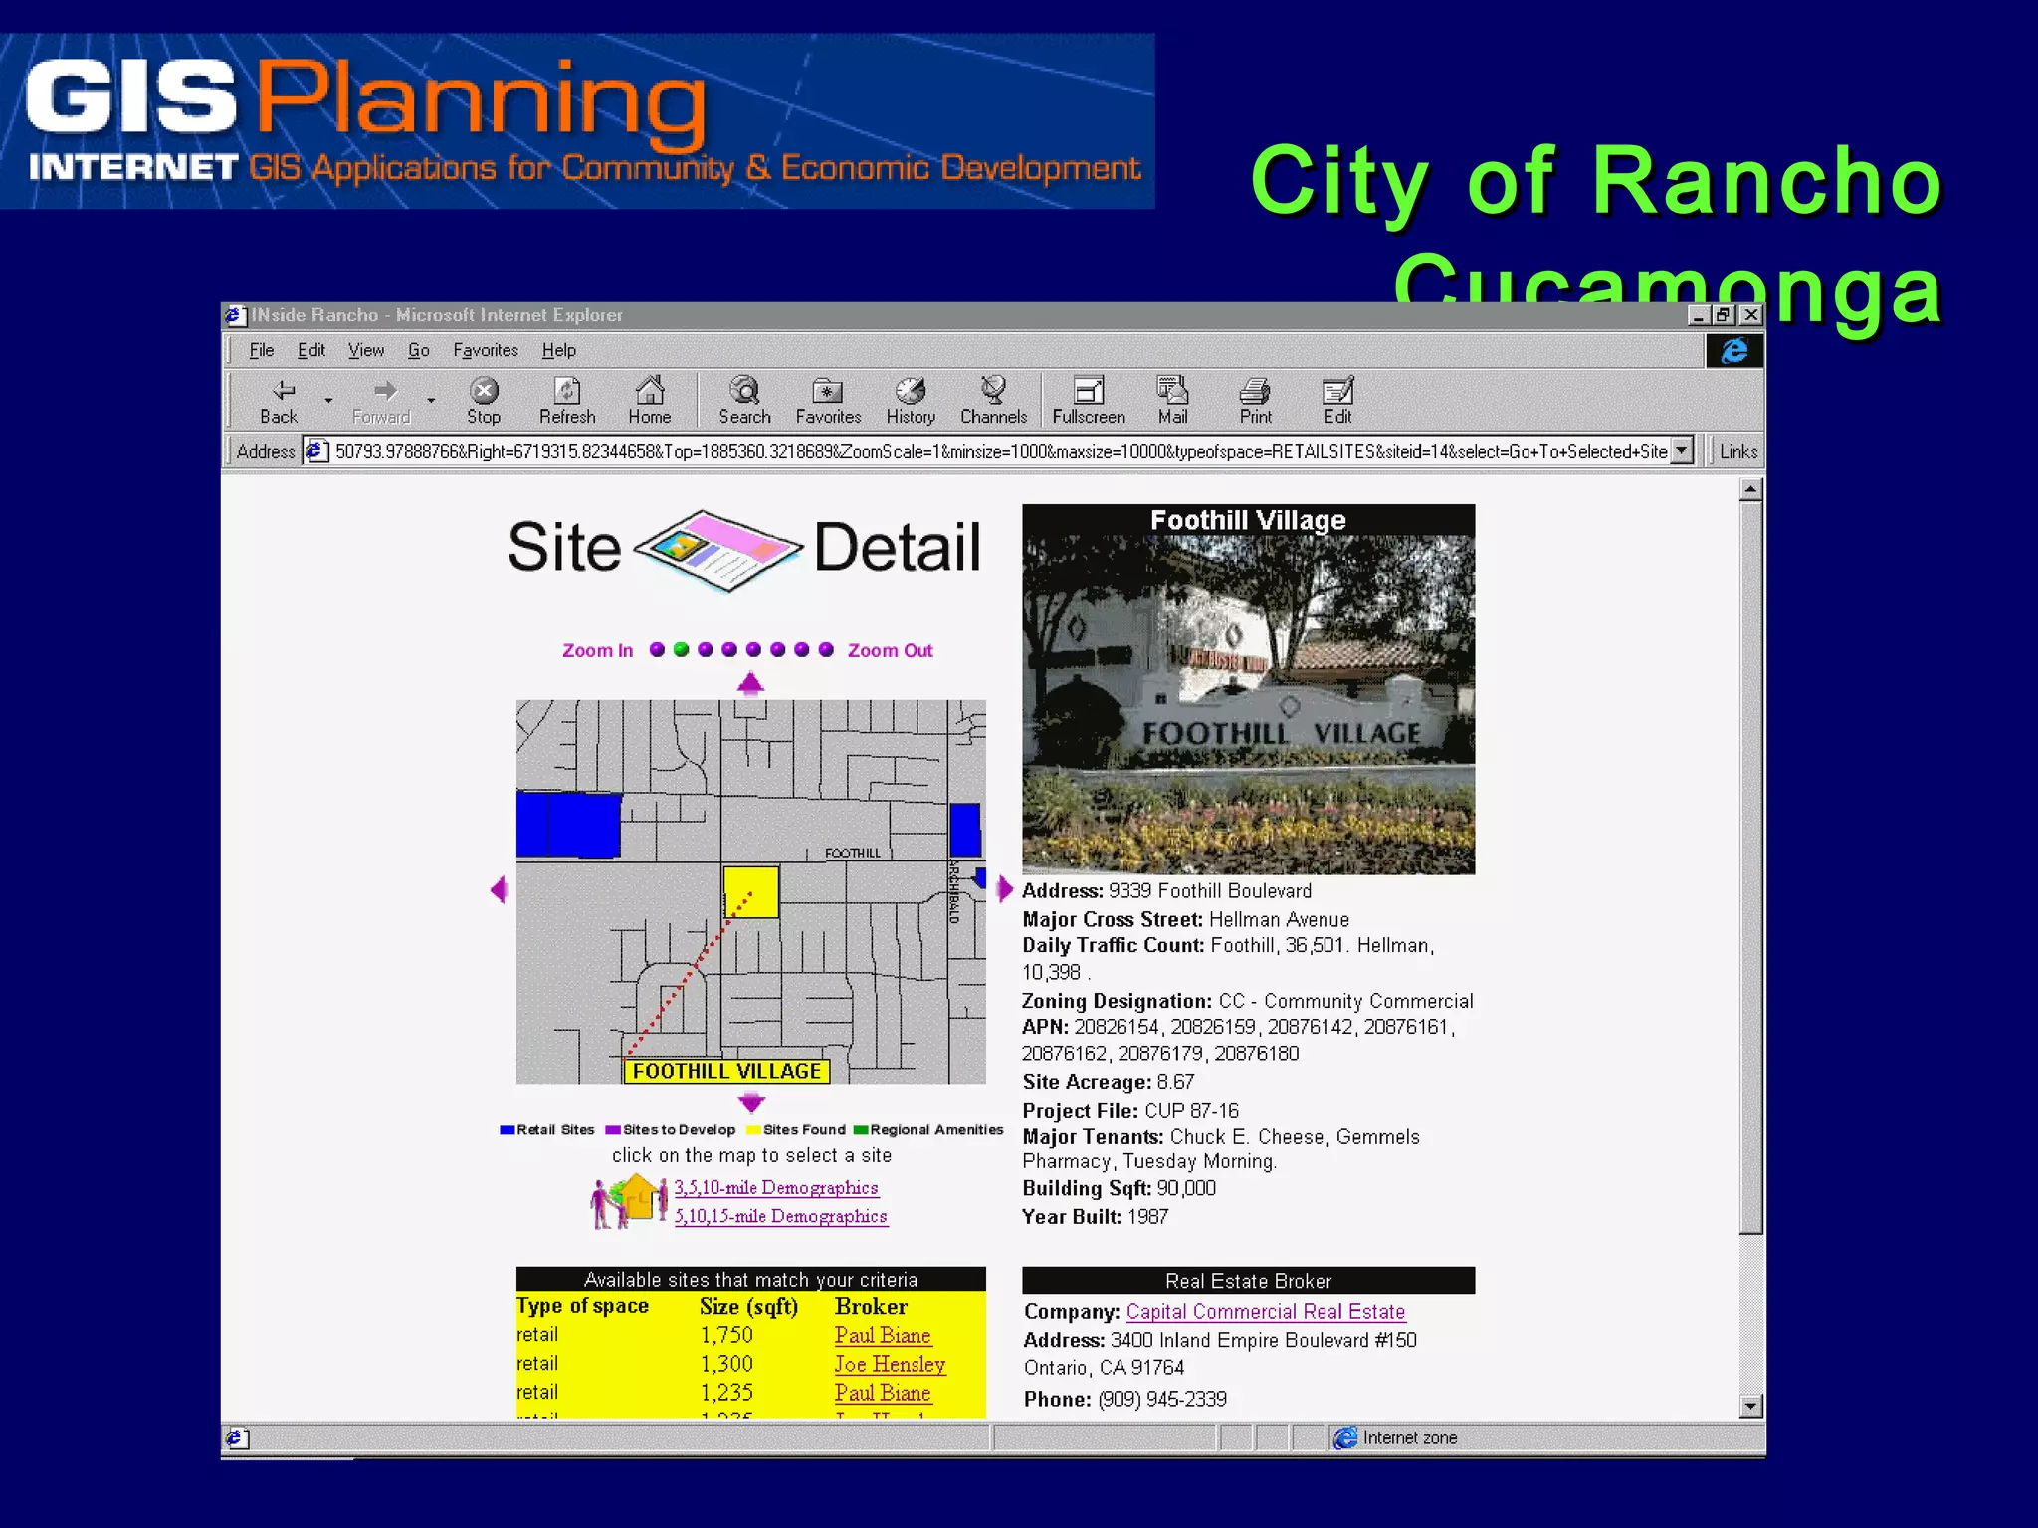The height and width of the screenshot is (1528, 2038).
Task: Select the fourth zoom level dot
Action: coord(729,650)
